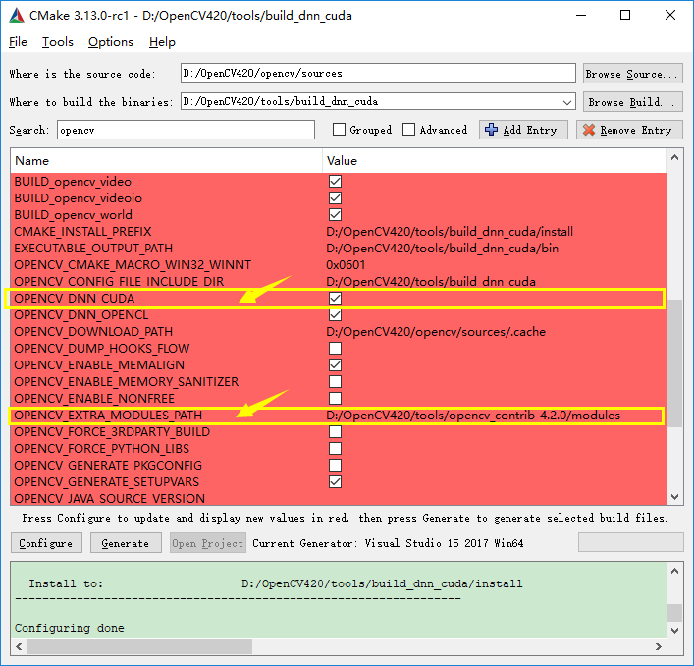
Task: Enable the Advanced checkbox
Action: [408, 130]
